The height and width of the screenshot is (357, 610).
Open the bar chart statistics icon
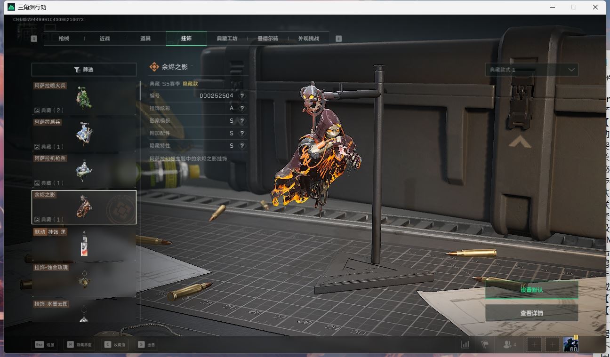coord(465,345)
